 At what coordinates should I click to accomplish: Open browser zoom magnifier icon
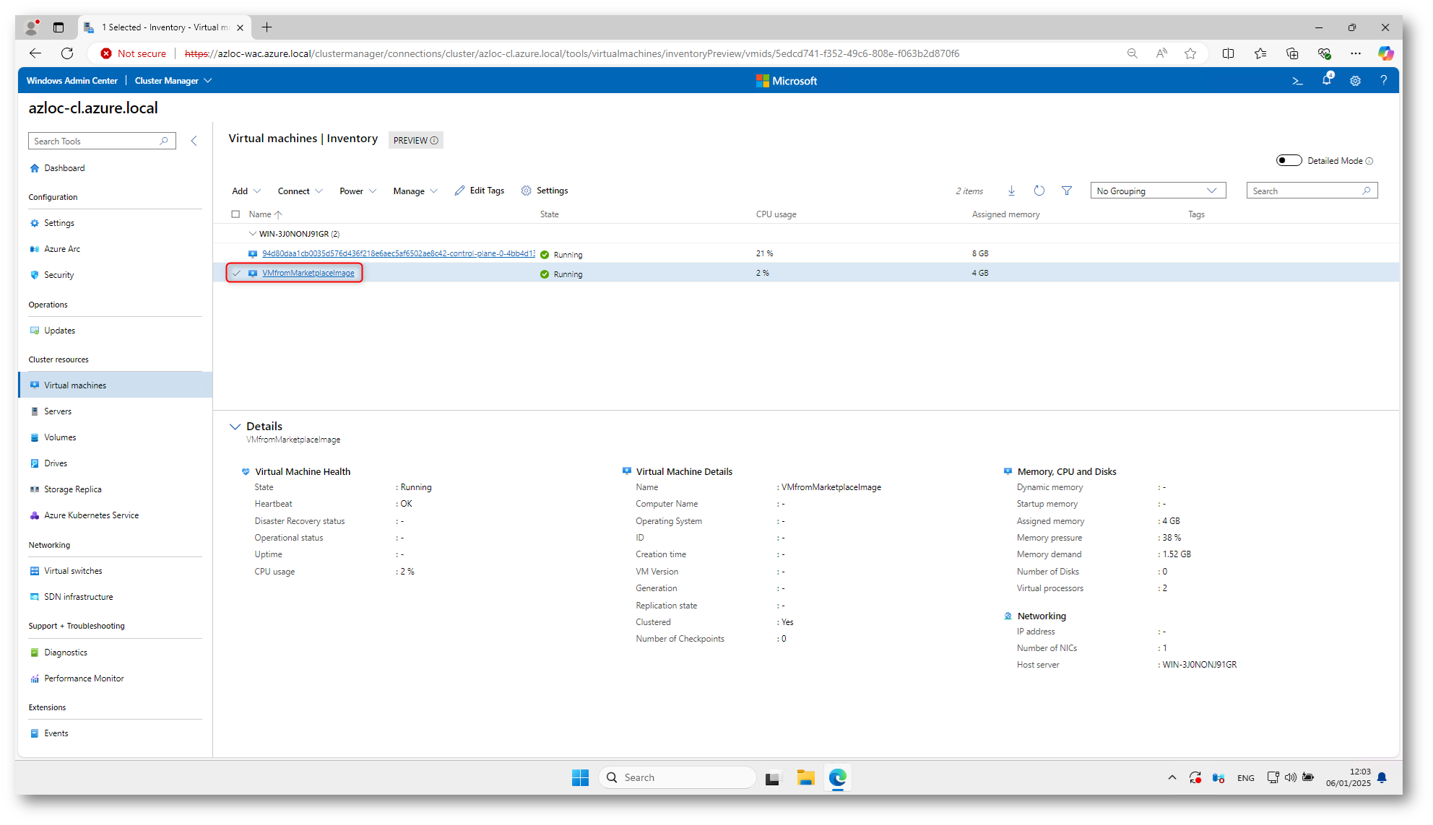(1132, 53)
